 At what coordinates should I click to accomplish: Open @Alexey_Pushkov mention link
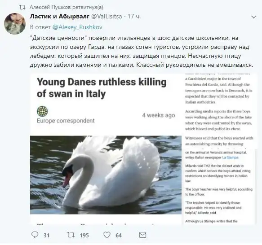click(77, 27)
